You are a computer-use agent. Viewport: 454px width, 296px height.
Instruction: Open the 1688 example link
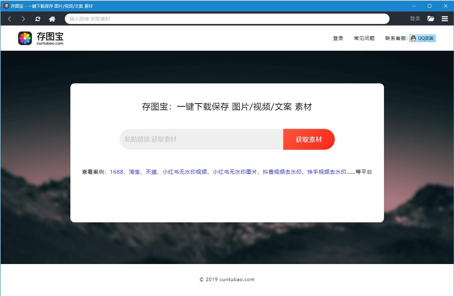coord(116,172)
